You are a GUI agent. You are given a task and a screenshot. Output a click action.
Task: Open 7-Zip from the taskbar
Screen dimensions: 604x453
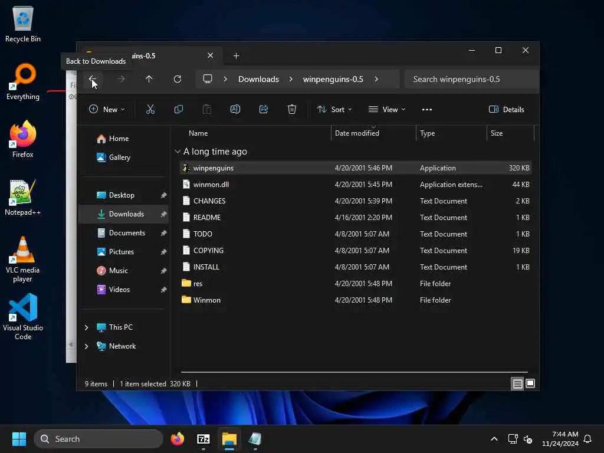pos(203,439)
